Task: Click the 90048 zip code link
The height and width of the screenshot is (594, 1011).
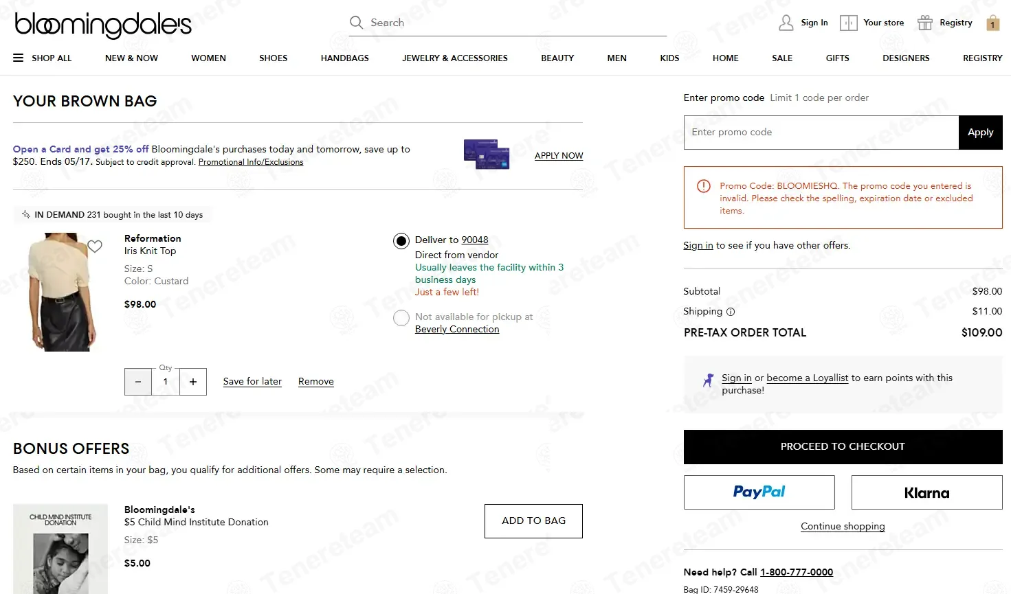Action: (x=475, y=240)
